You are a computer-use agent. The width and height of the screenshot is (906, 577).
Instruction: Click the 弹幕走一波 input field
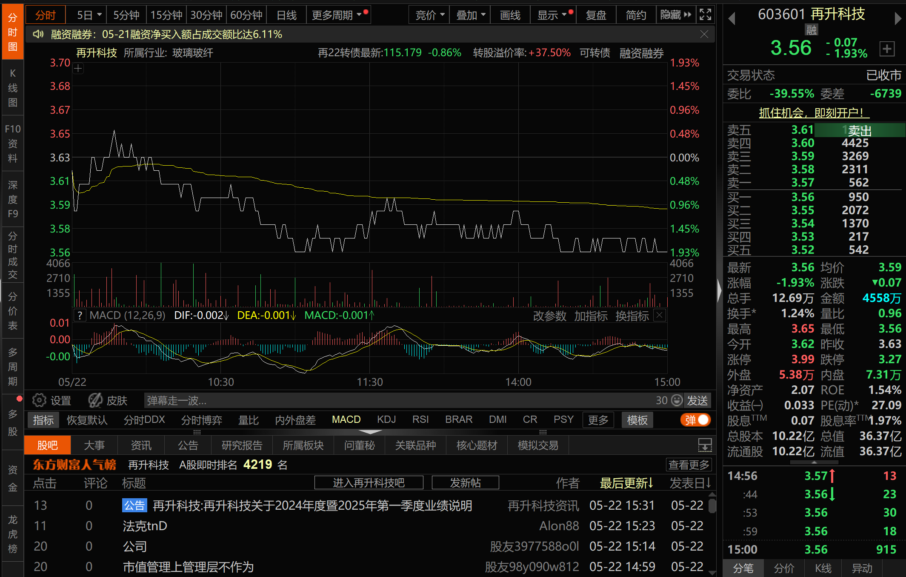click(x=400, y=400)
